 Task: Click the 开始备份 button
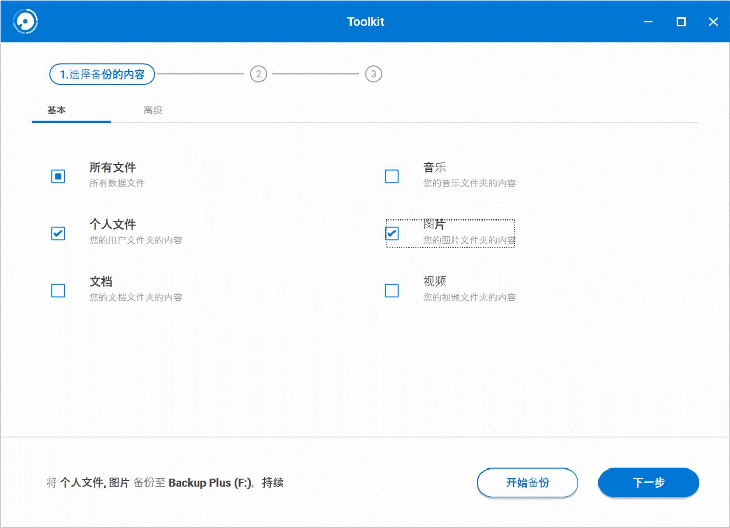click(x=528, y=482)
